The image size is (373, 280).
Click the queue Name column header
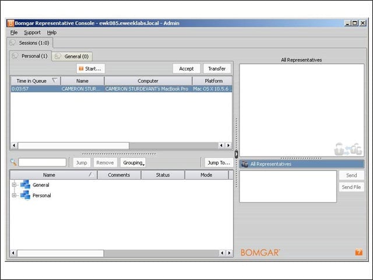click(x=82, y=81)
